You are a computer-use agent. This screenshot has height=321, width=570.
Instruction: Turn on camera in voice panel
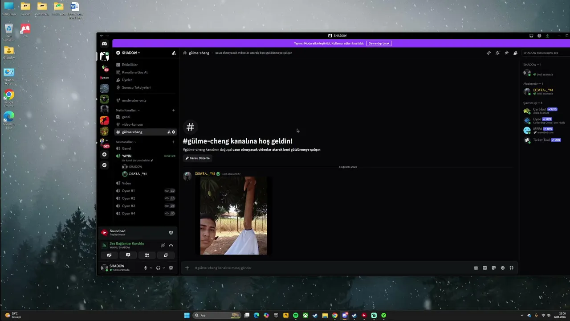(109, 255)
